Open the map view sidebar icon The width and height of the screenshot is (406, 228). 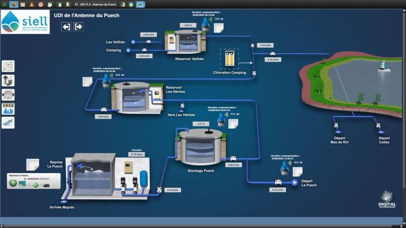(x=8, y=66)
